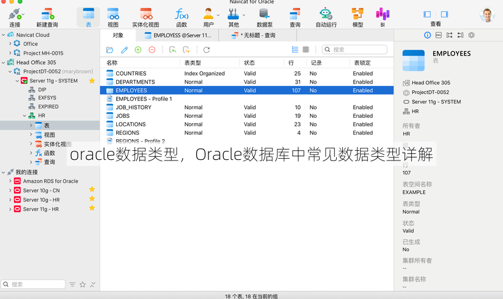Expand the Server 10g - CN connection
Screen dimensions: 503x299
(10, 190)
